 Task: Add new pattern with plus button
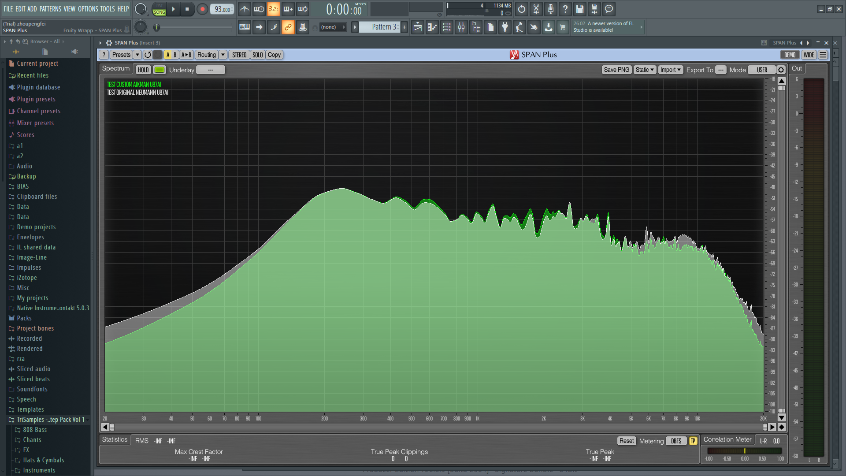click(x=404, y=27)
